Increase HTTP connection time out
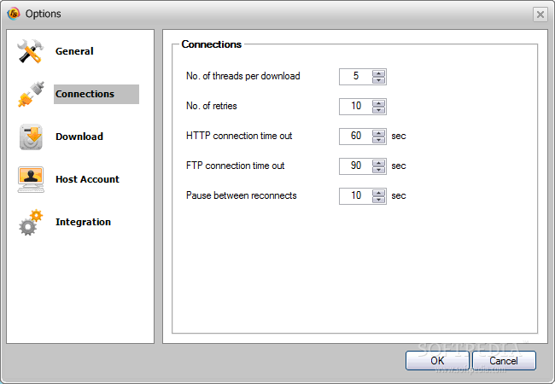The width and height of the screenshot is (555, 384). (379, 133)
